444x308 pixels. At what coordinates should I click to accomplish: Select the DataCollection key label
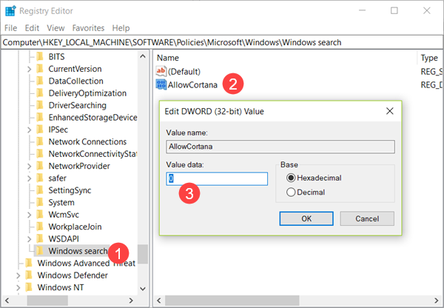(x=76, y=81)
